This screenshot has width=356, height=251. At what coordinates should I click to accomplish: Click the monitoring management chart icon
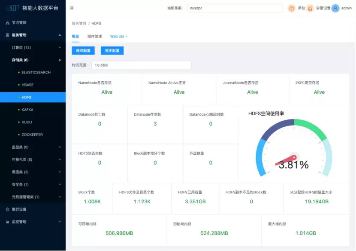8,222
